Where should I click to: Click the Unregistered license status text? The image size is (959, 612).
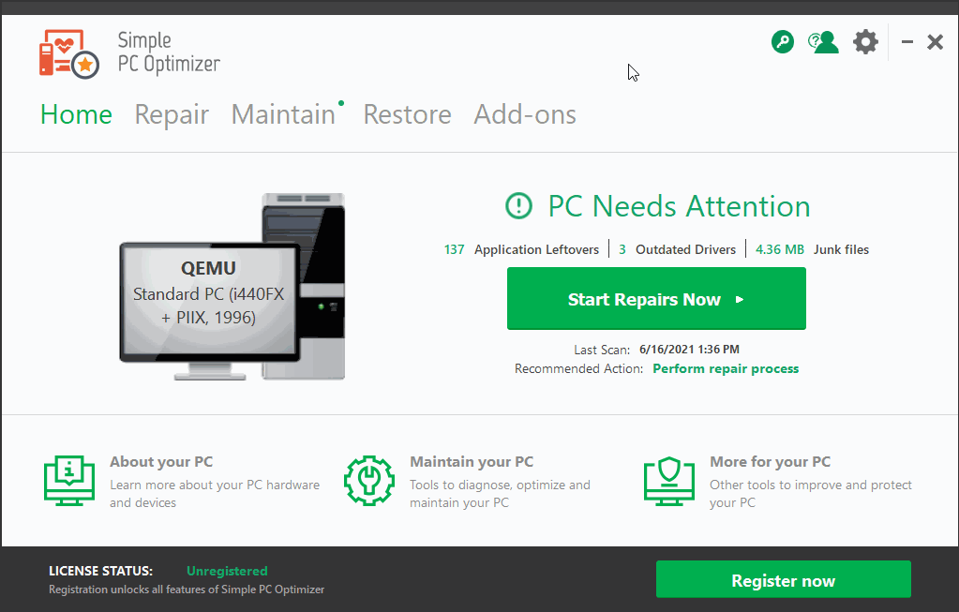pos(227,571)
